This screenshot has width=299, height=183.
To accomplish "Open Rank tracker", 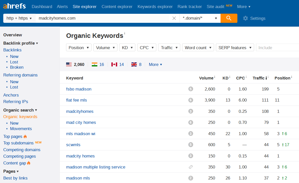I will (x=190, y=7).
